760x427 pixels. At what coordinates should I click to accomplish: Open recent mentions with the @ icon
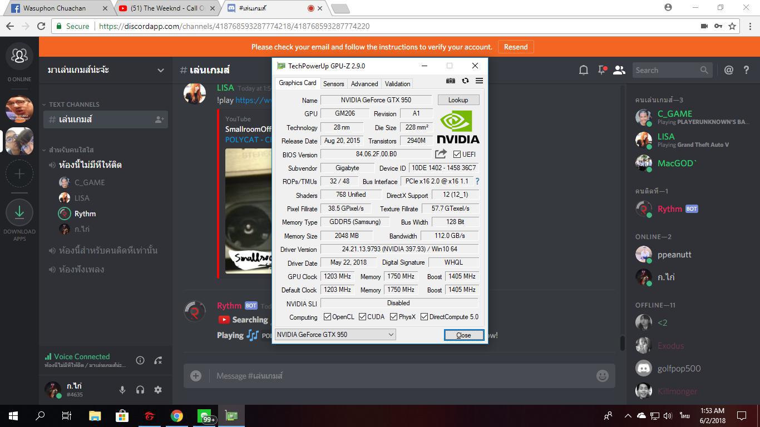[729, 70]
